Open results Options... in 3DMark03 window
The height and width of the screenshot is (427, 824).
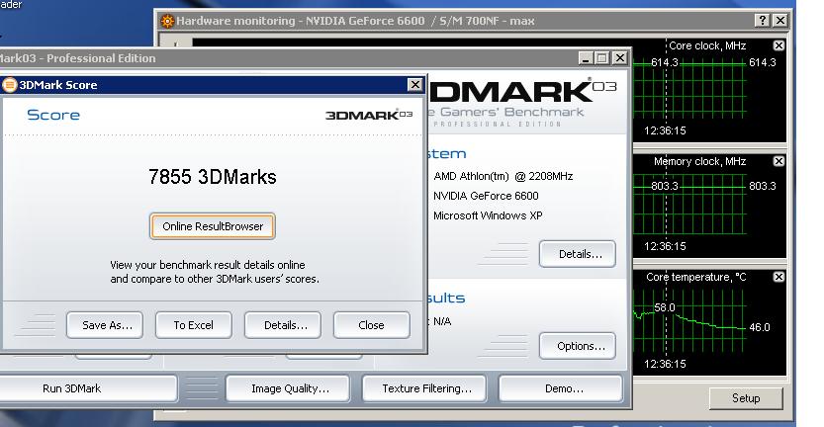tap(578, 346)
